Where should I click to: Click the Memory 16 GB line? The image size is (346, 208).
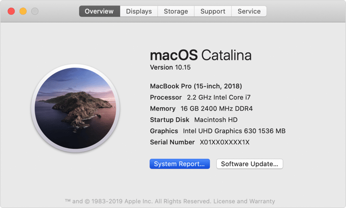[201, 109]
